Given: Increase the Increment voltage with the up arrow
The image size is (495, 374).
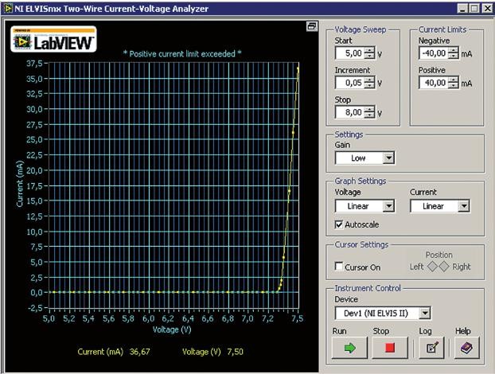Looking at the screenshot, I should [x=370, y=80].
